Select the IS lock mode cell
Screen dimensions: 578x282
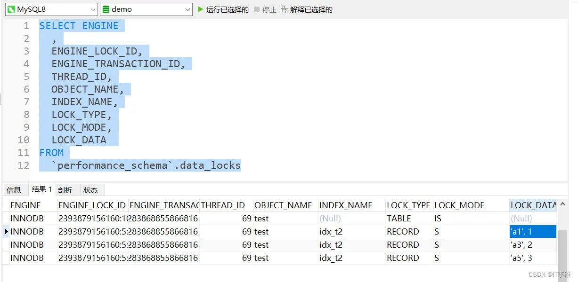tap(471, 219)
